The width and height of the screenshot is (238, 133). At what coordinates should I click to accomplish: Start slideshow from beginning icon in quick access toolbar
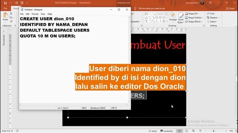click(22, 3)
